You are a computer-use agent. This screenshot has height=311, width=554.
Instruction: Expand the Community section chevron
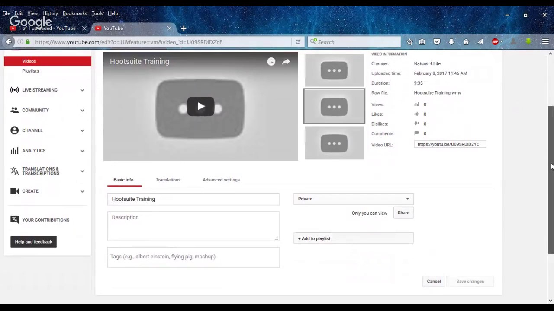click(82, 110)
